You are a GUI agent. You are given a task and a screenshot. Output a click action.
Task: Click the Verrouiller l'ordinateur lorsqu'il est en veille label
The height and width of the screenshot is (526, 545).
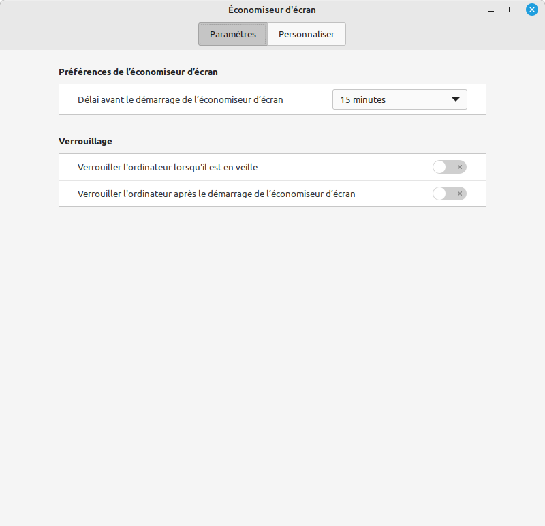coord(168,167)
